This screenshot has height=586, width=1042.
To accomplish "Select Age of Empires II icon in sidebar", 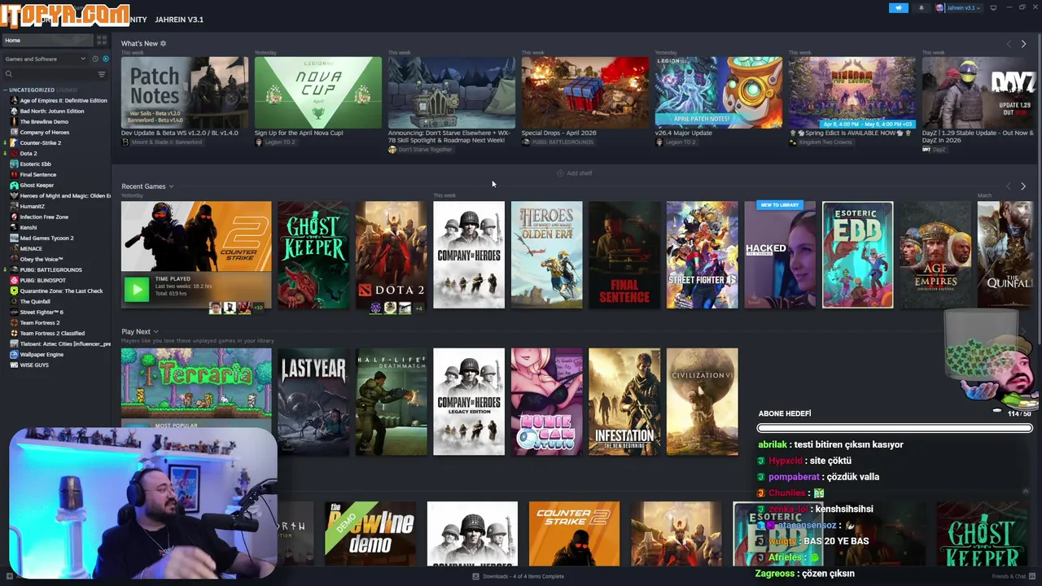I will 14,100.
